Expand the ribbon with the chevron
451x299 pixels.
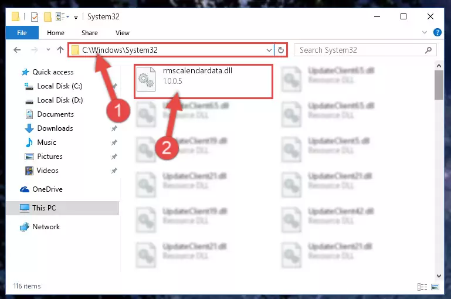[x=424, y=32]
